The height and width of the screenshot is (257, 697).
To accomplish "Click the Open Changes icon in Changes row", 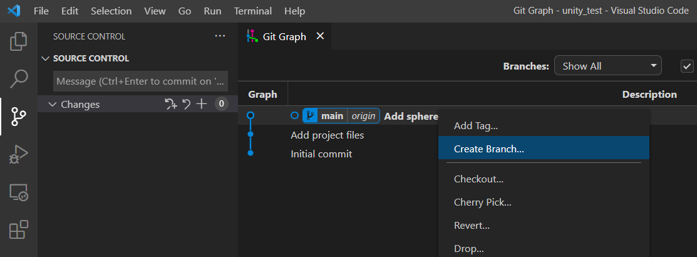I will 171,105.
